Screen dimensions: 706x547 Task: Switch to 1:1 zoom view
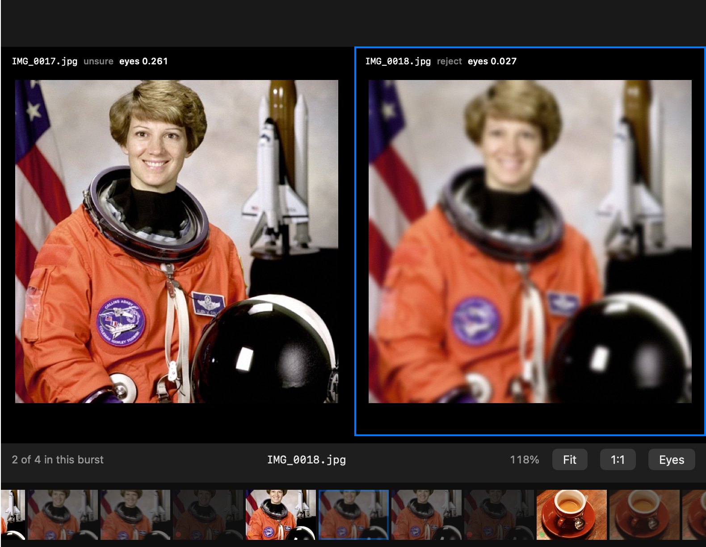(x=618, y=459)
